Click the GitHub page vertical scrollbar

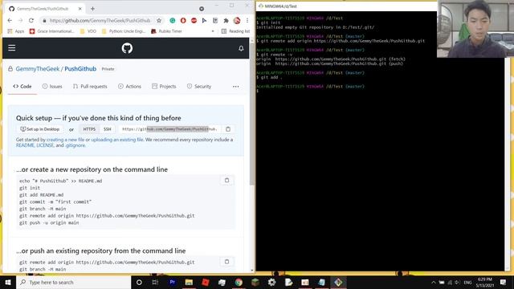point(251,115)
